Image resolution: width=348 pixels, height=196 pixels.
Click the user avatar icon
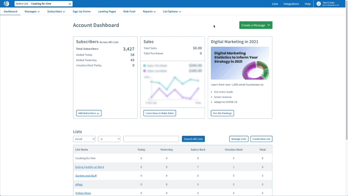pyautogui.click(x=319, y=3)
